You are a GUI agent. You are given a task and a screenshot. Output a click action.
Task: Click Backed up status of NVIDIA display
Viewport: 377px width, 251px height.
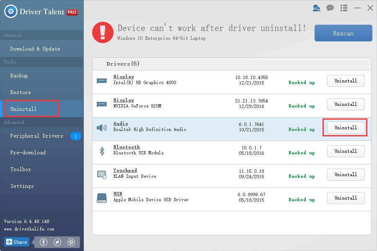pyautogui.click(x=302, y=106)
